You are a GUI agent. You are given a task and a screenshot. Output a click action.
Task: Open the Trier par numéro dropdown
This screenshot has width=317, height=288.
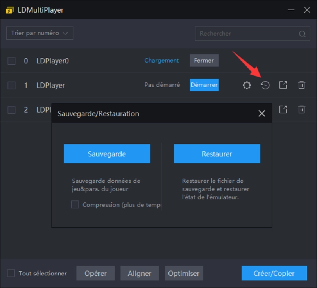(40, 33)
